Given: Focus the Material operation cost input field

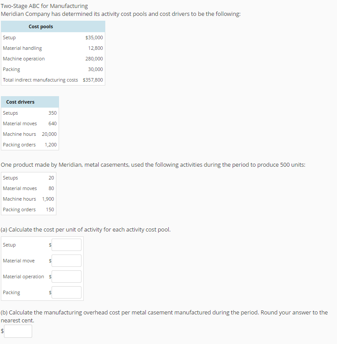Looking at the screenshot, I should point(66,277).
